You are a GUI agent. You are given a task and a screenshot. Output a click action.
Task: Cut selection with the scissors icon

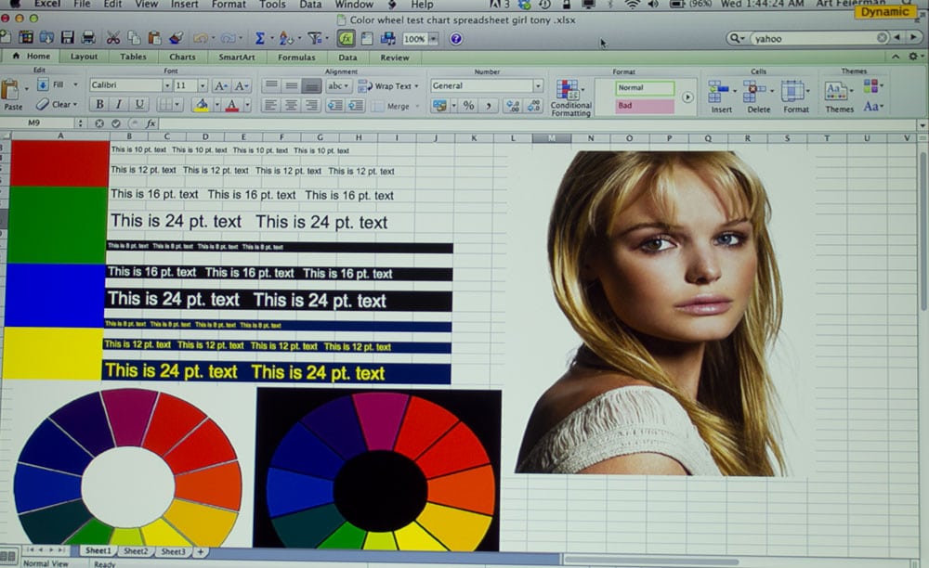point(112,38)
